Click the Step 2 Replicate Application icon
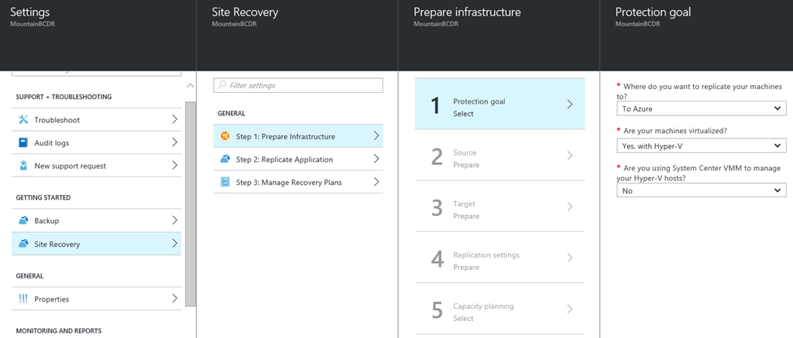The height and width of the screenshot is (338, 793). tap(225, 159)
